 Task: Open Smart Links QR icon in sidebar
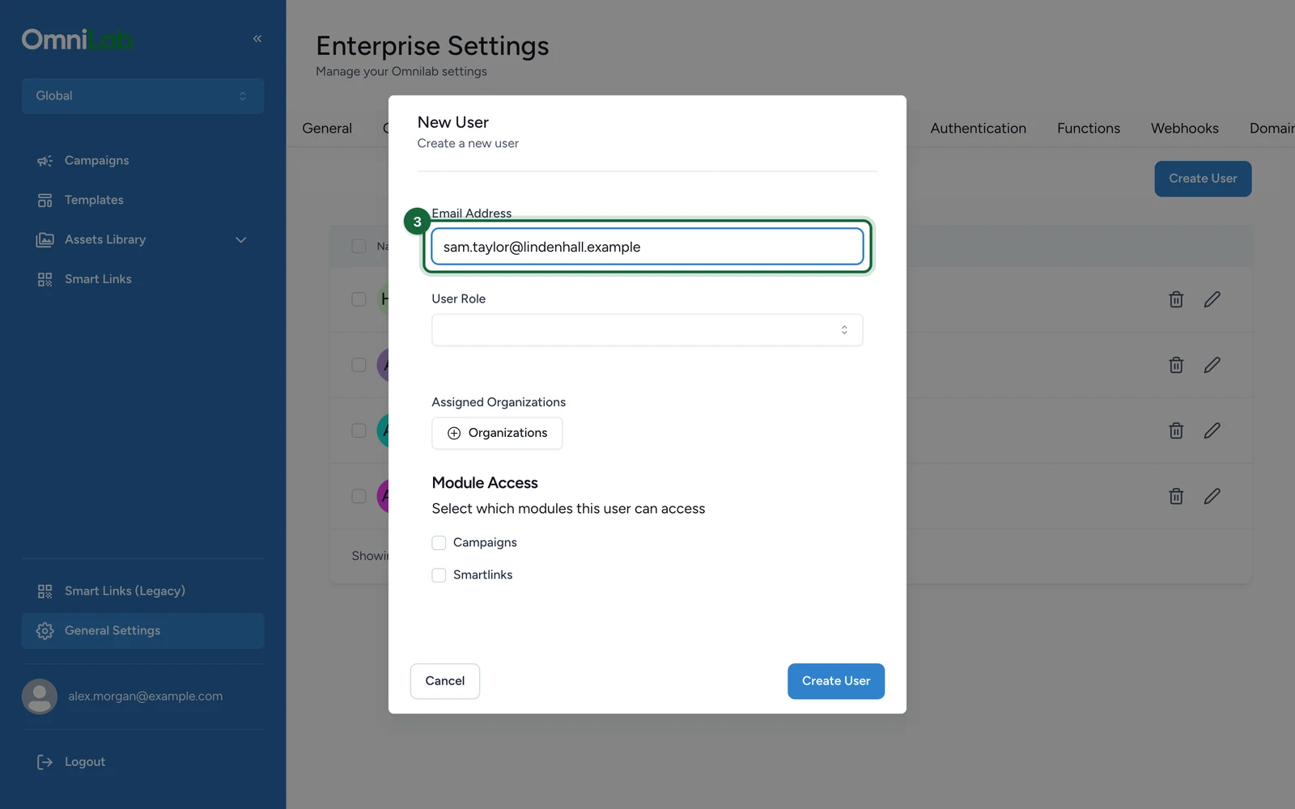(45, 280)
